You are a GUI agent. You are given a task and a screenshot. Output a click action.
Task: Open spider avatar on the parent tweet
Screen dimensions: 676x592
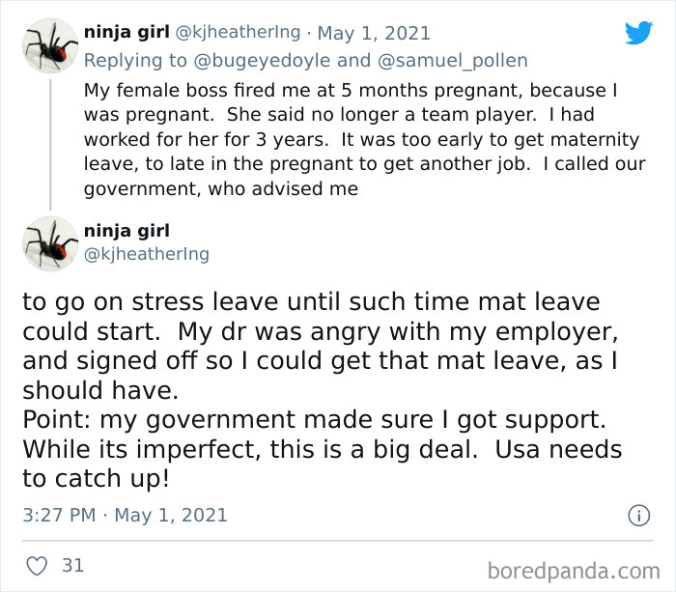point(50,45)
